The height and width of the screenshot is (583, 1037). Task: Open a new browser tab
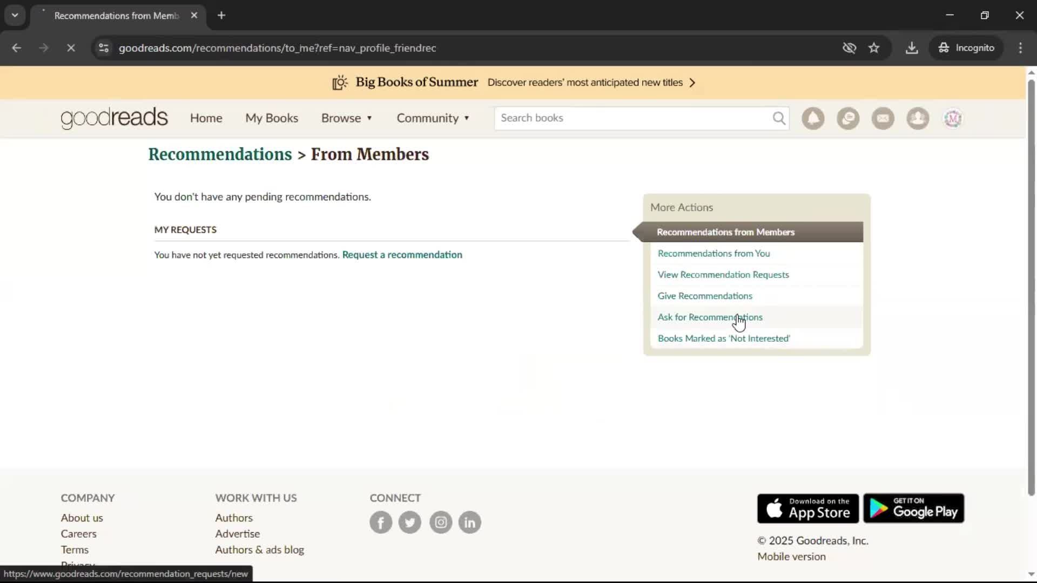(x=221, y=15)
